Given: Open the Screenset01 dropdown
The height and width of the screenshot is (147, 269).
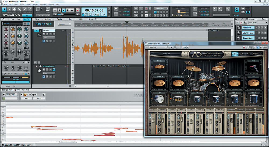Looking at the screenshot, I should [x=161, y=8].
